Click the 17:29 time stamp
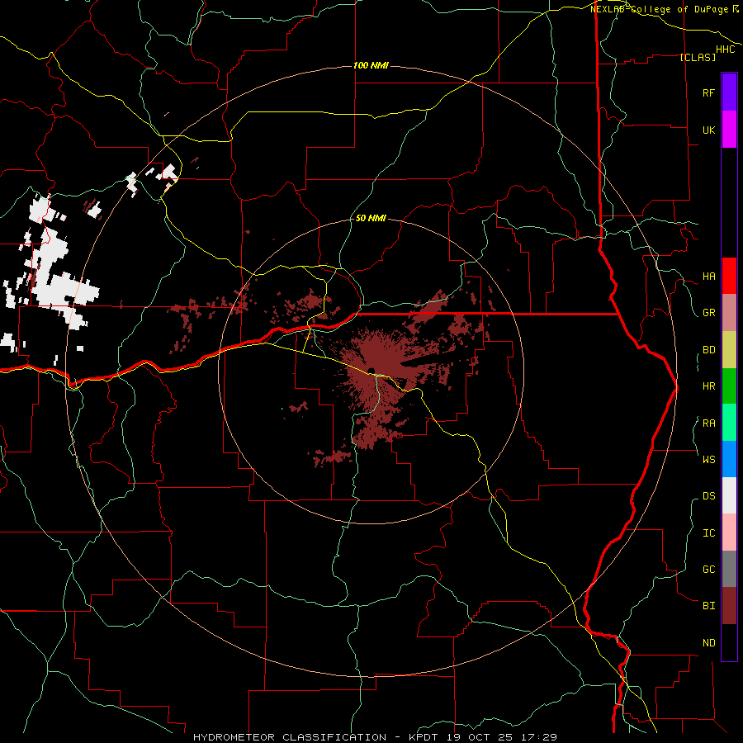Image resolution: width=743 pixels, height=743 pixels. tap(539, 737)
